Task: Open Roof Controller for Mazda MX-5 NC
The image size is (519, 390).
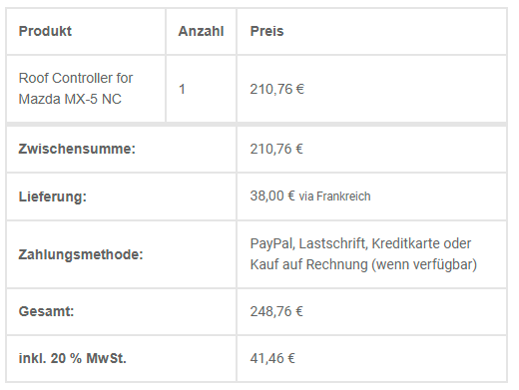Action: 76,89
